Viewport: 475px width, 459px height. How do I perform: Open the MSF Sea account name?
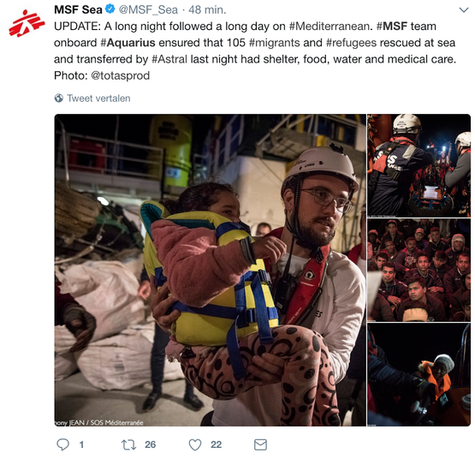[78, 9]
